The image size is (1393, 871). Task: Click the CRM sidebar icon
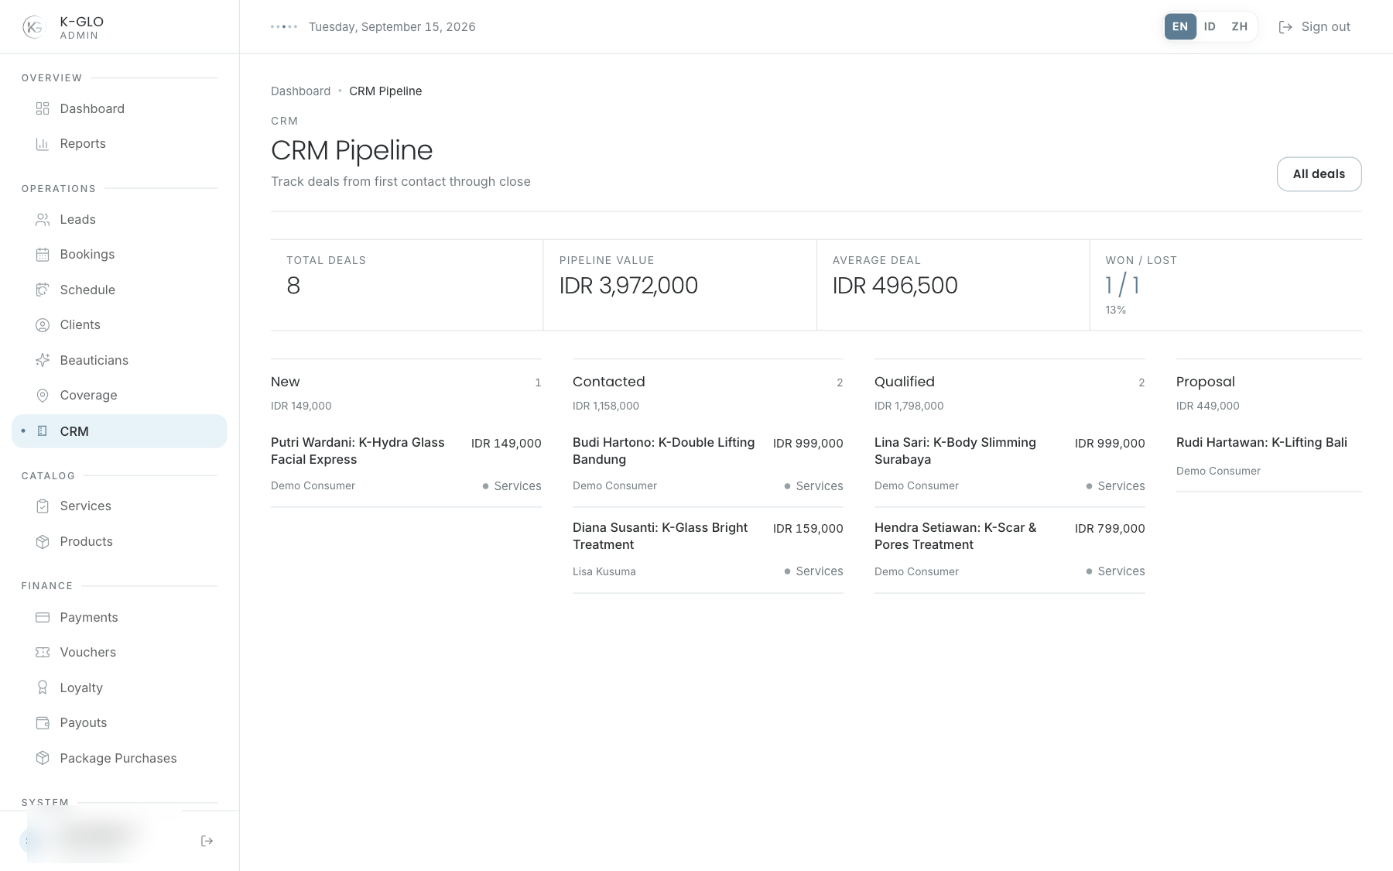point(43,431)
